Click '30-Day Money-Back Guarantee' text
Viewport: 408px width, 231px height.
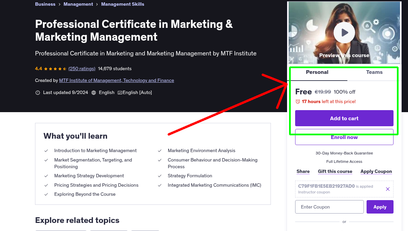tap(344, 153)
